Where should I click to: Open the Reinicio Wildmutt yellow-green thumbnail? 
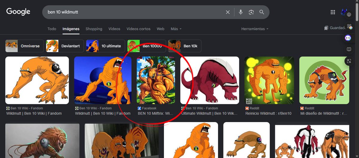(269, 80)
